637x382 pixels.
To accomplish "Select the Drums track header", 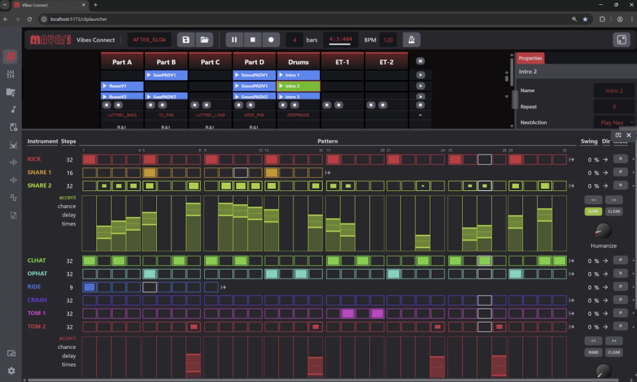I will 298,62.
